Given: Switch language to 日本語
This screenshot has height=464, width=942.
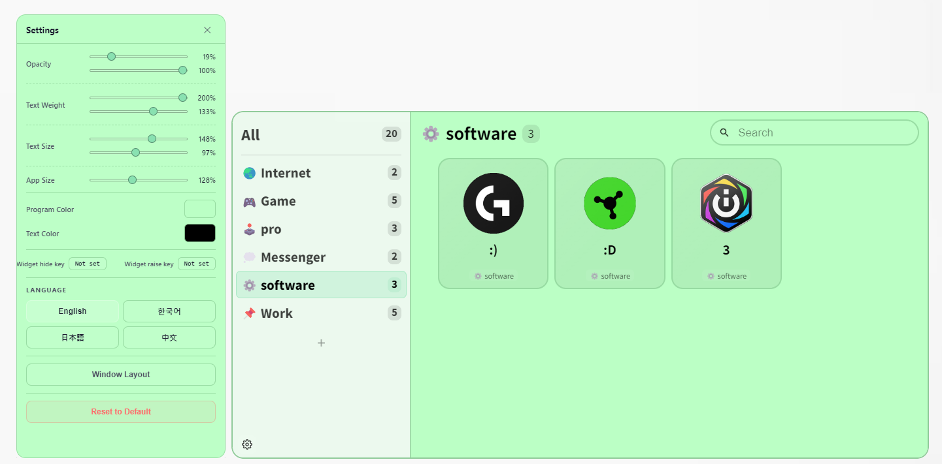Looking at the screenshot, I should [x=73, y=337].
